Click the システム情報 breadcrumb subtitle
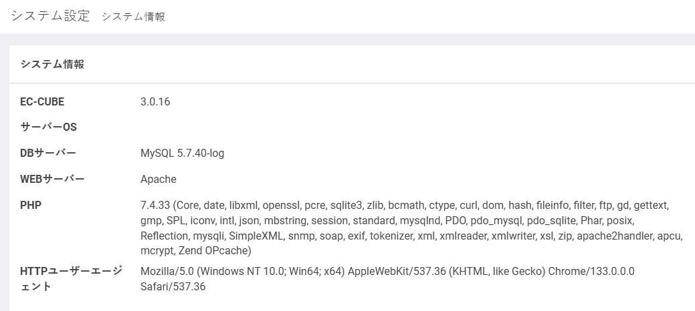The height and width of the screenshot is (311, 695). pyautogui.click(x=133, y=17)
